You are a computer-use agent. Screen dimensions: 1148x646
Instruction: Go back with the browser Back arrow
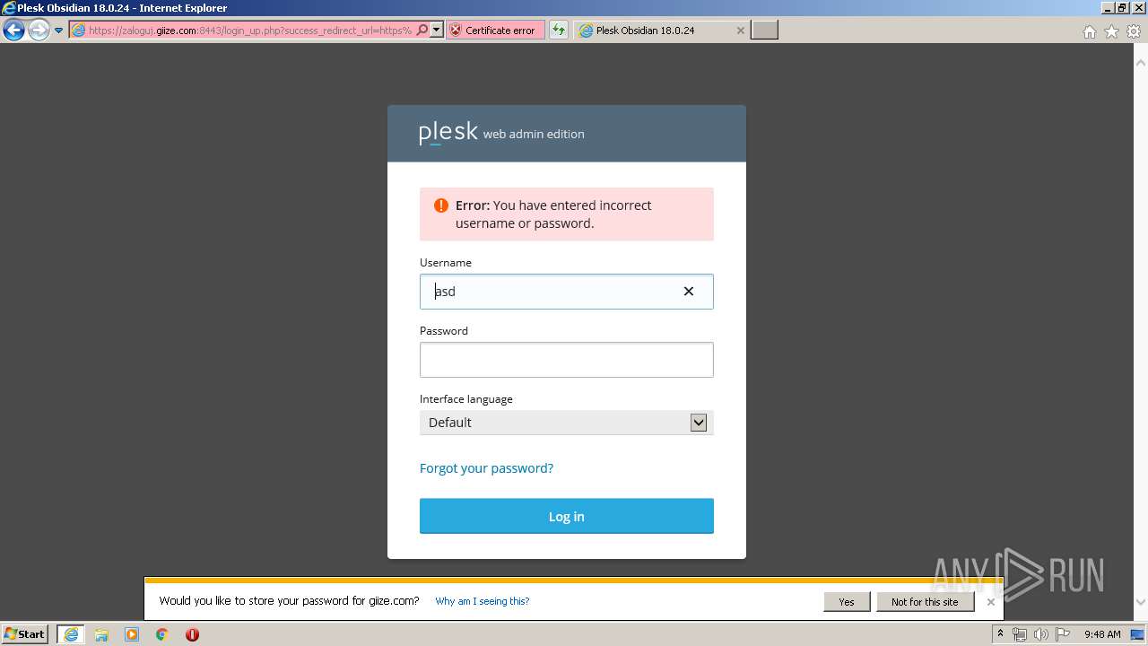(13, 30)
